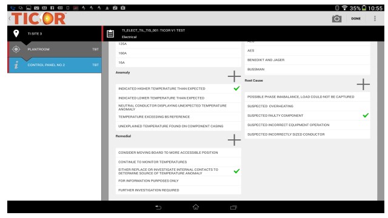The width and height of the screenshot is (388, 218).
Task: Select FURTHER INVESTIGATION REQUIRED
Action: 178,190
